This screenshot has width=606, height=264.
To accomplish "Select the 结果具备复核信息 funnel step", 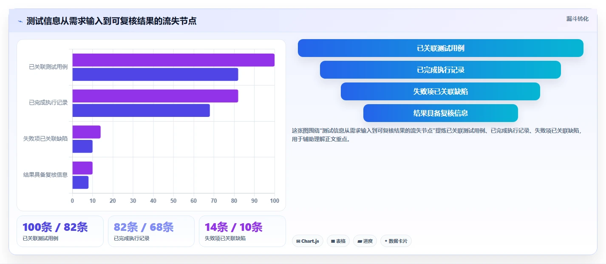I will pyautogui.click(x=441, y=113).
